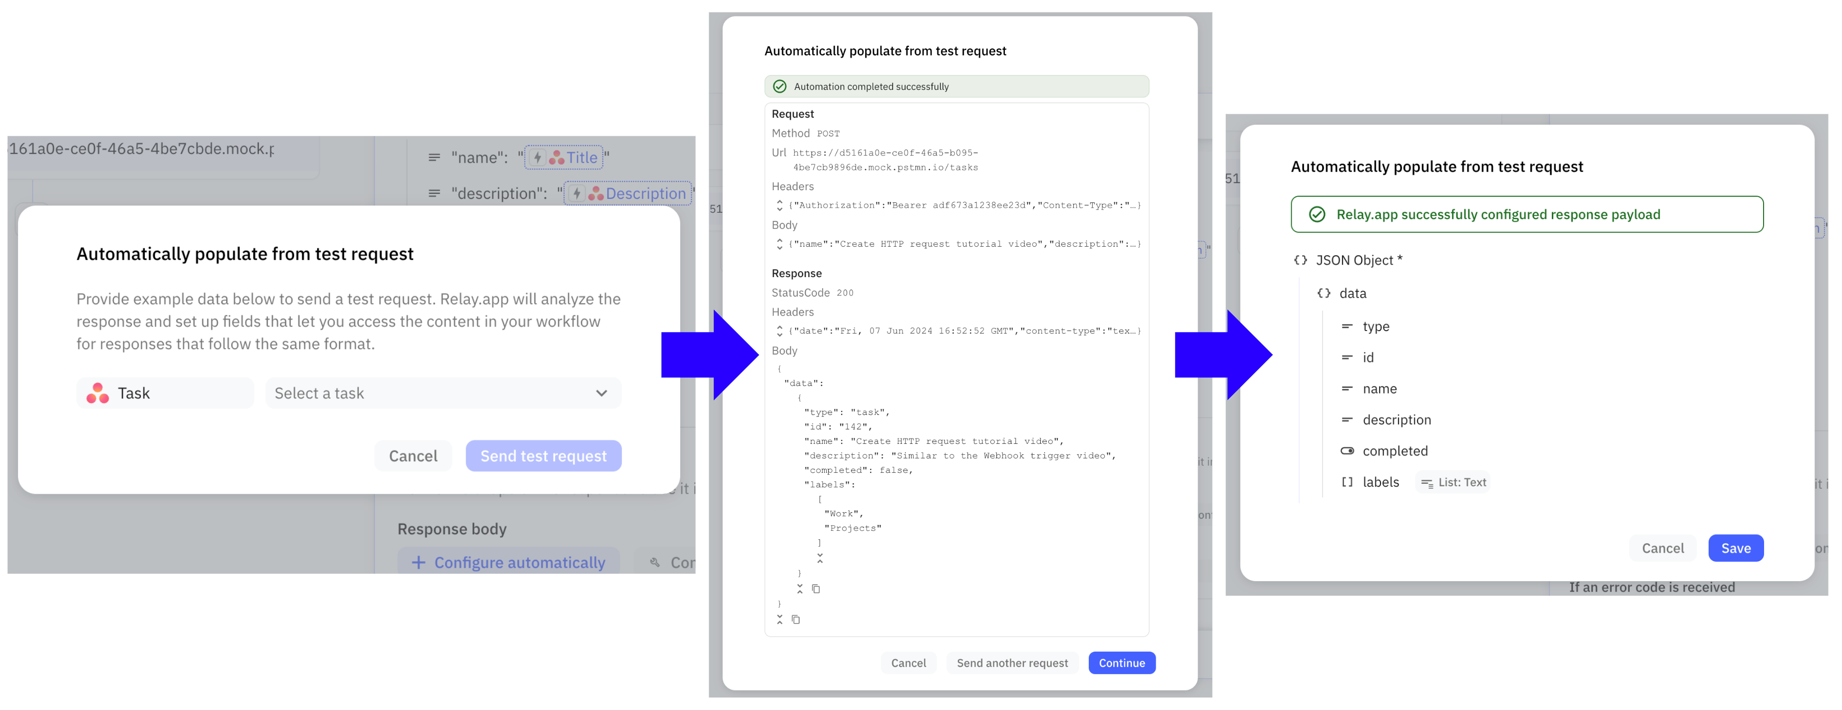Select the type field in payload tree
The height and width of the screenshot is (710, 1842).
pyautogui.click(x=1376, y=327)
